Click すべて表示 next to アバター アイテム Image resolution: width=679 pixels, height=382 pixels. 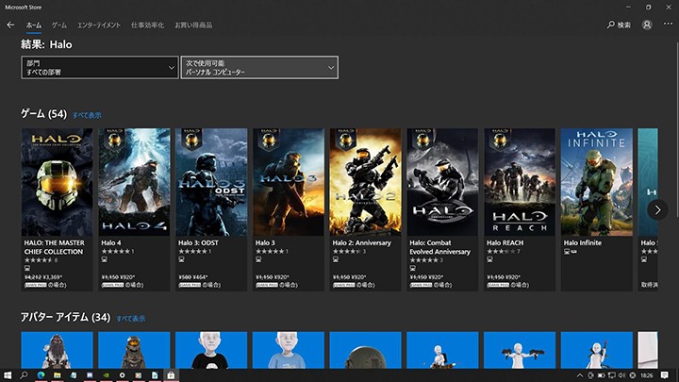tap(131, 319)
